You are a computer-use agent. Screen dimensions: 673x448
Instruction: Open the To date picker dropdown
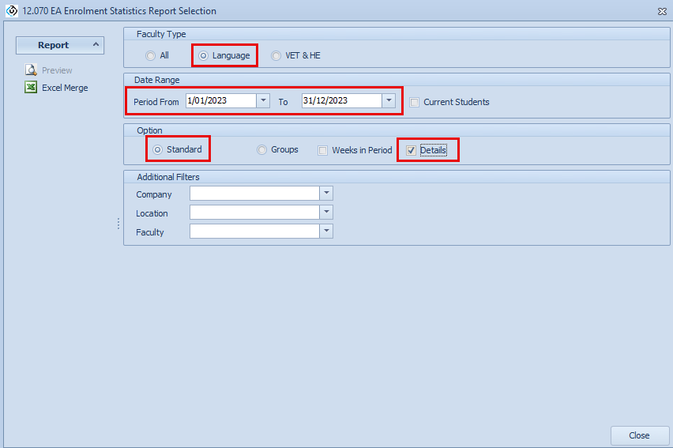pos(388,100)
